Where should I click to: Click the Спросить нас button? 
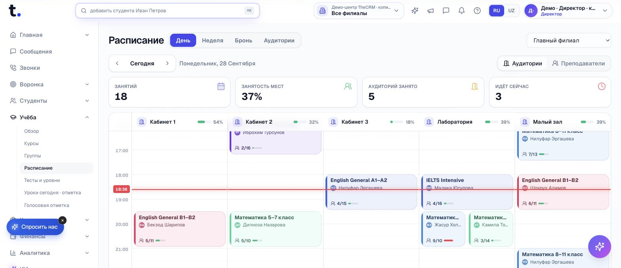[35, 227]
